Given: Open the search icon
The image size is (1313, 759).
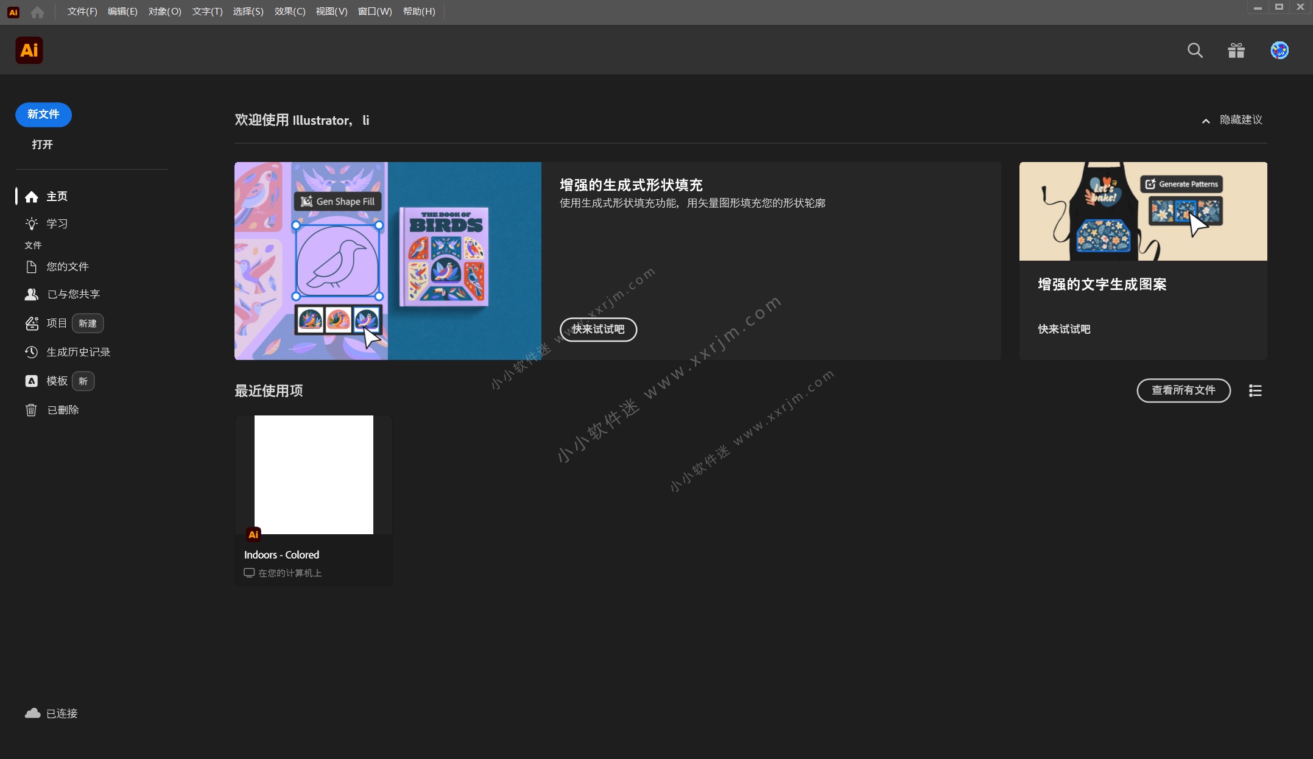Looking at the screenshot, I should tap(1194, 50).
